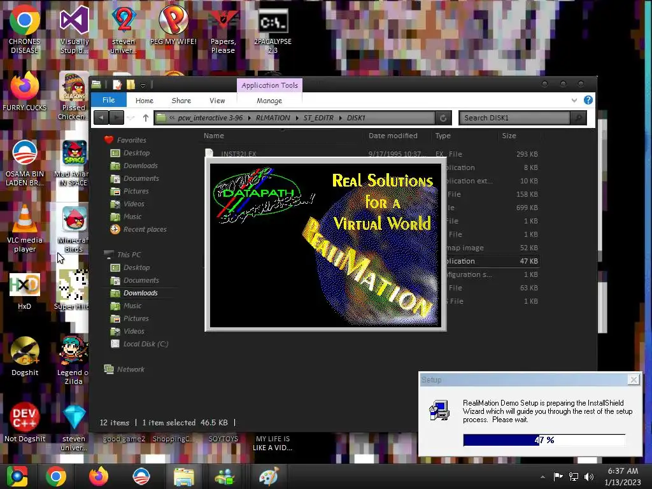The height and width of the screenshot is (489, 652).
Task: Expand the Explorer ribbon chevron
Action: 574,100
